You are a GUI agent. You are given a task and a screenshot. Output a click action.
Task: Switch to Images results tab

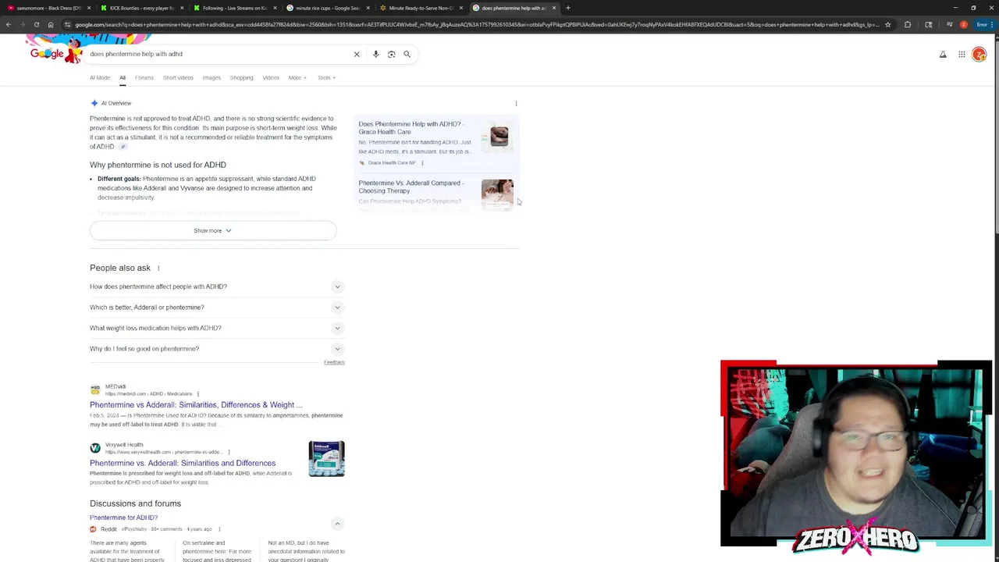pyautogui.click(x=212, y=77)
